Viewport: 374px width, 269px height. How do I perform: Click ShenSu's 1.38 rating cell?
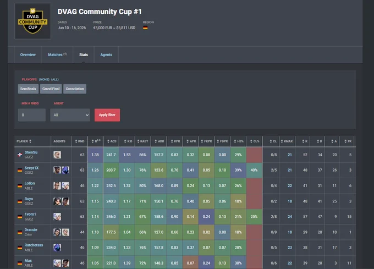95,155
